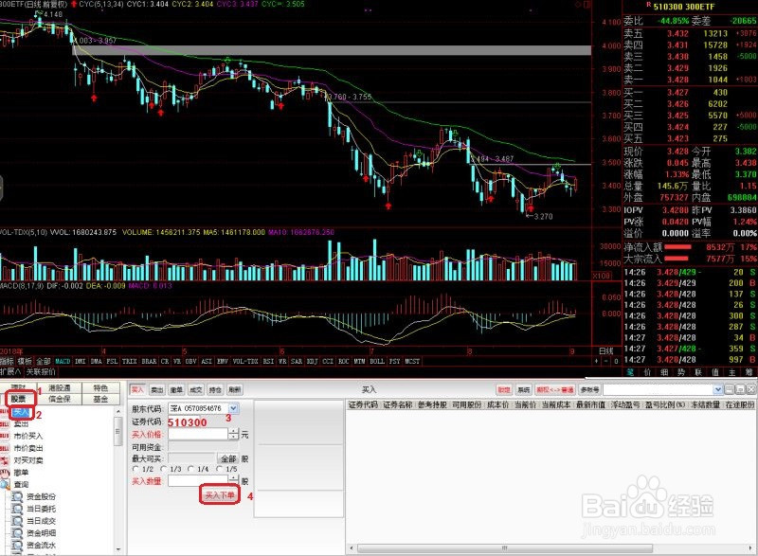This screenshot has height=556, width=758.
Task: Click the 买入数量 stepper arrows
Action: [233, 480]
